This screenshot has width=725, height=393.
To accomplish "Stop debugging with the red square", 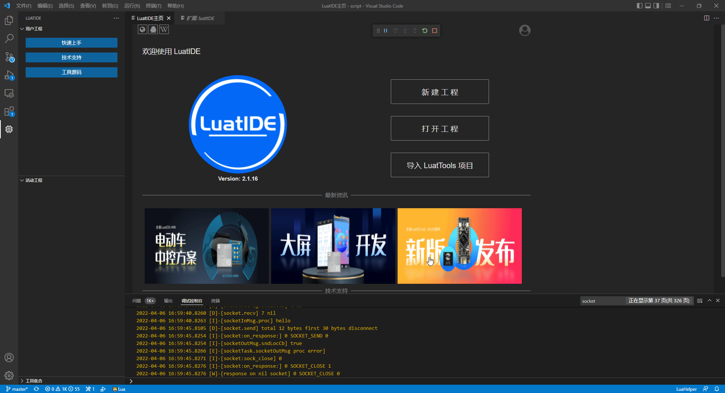I will pyautogui.click(x=435, y=31).
